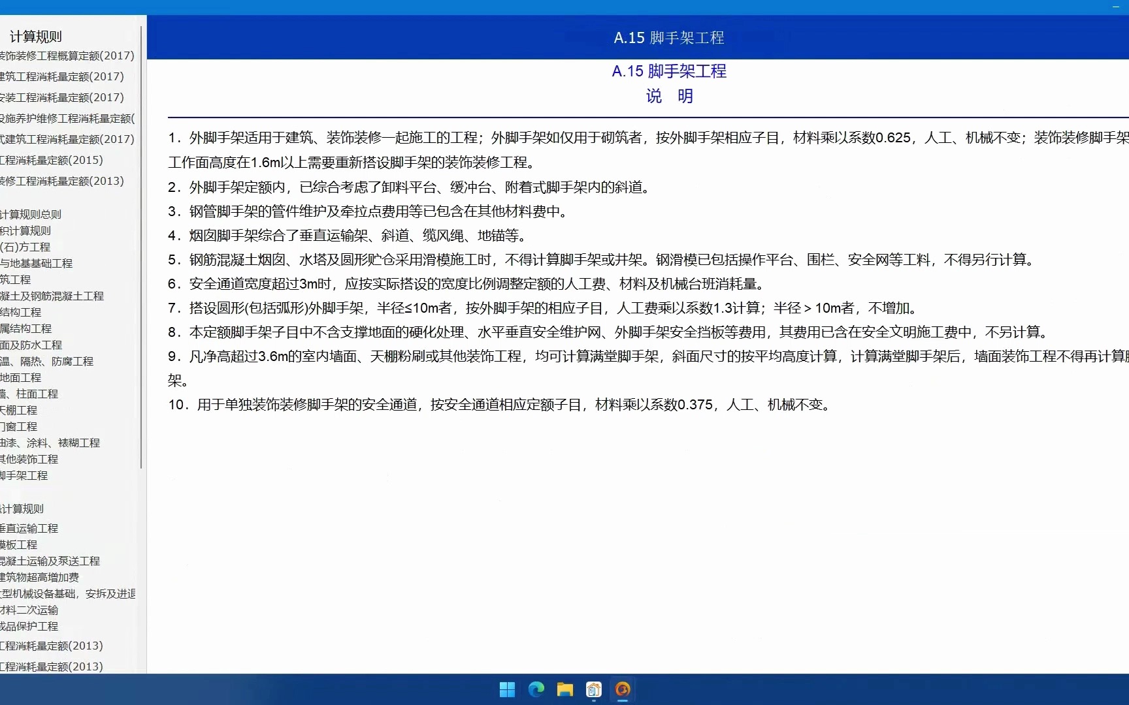Screen dimensions: 1129x705
Task: Select 建筑物超高增加费 chapter
Action: [39, 577]
